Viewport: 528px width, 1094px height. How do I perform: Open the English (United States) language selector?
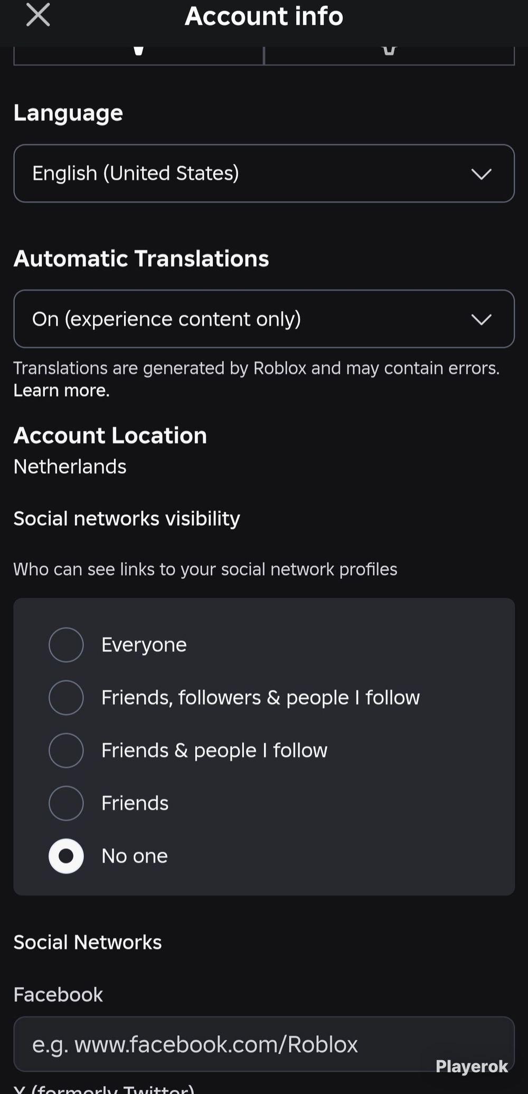264,173
